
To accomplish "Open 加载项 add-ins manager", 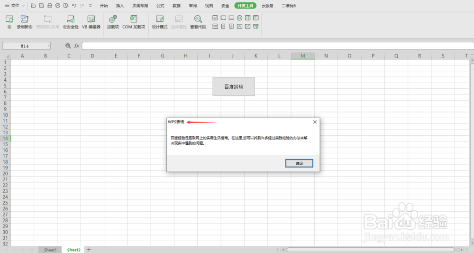I will pos(113,22).
